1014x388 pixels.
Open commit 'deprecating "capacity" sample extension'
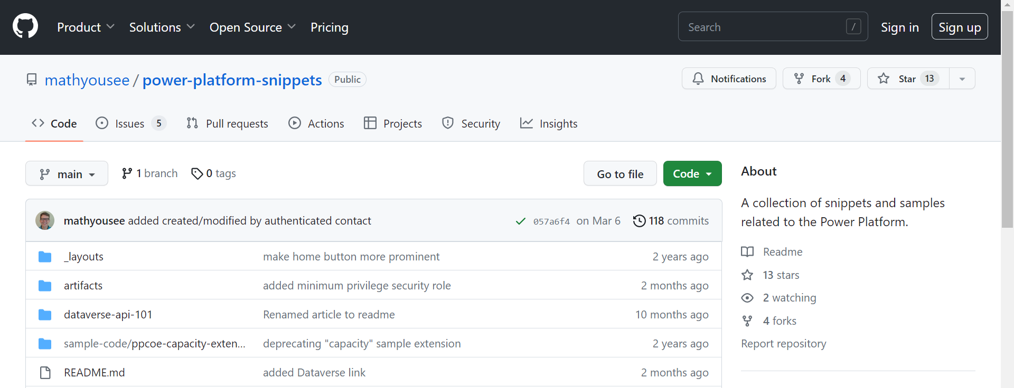[x=362, y=344]
